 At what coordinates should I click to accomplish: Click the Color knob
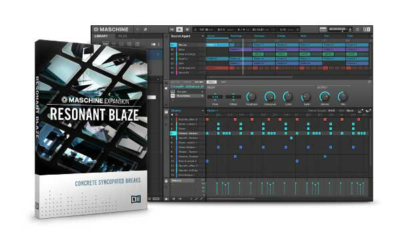coord(288,97)
